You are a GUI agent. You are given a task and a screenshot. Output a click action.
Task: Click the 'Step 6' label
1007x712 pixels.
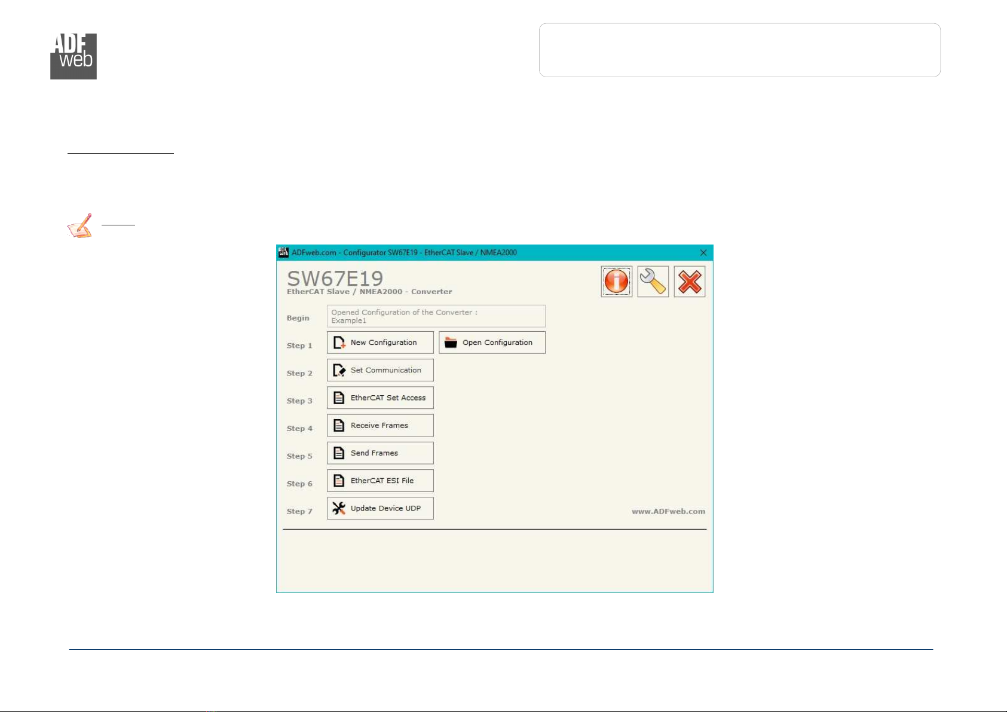pyautogui.click(x=299, y=484)
